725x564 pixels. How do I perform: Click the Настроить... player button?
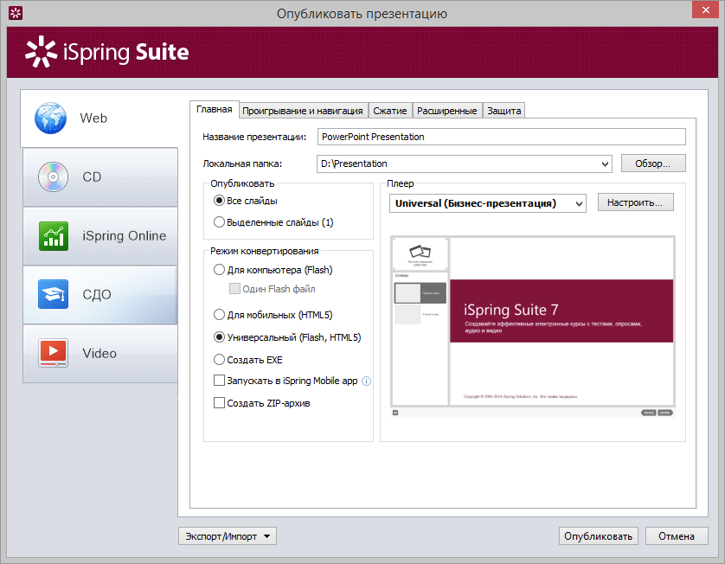[635, 202]
